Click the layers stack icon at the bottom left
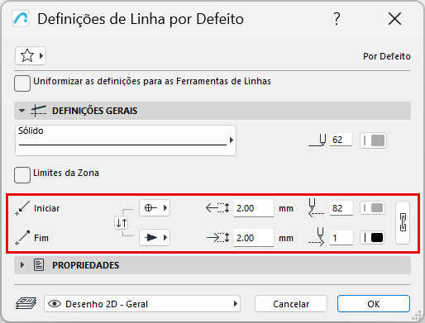 tap(26, 303)
